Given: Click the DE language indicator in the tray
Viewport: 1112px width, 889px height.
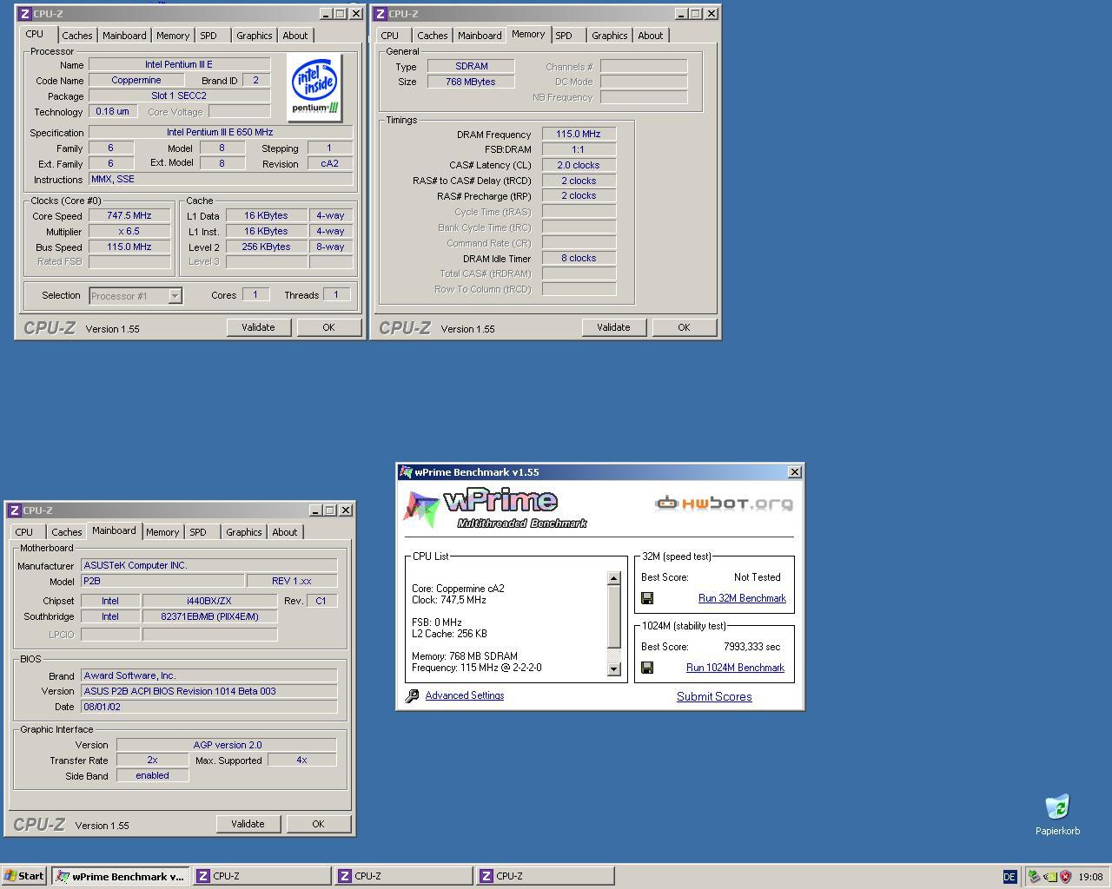Looking at the screenshot, I should [1009, 877].
